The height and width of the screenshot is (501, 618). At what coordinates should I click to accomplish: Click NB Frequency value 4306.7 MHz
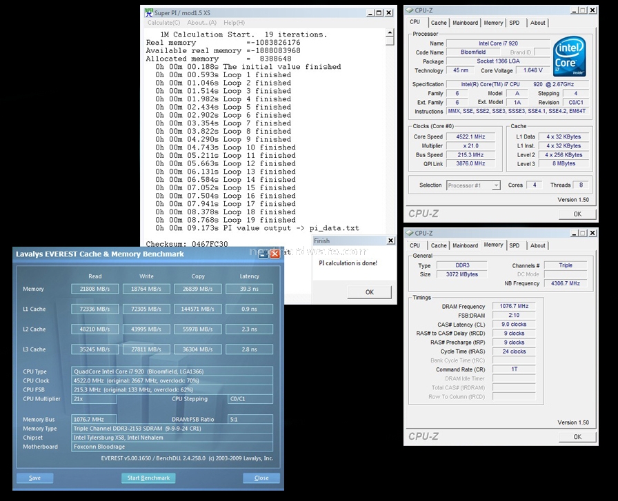point(565,283)
